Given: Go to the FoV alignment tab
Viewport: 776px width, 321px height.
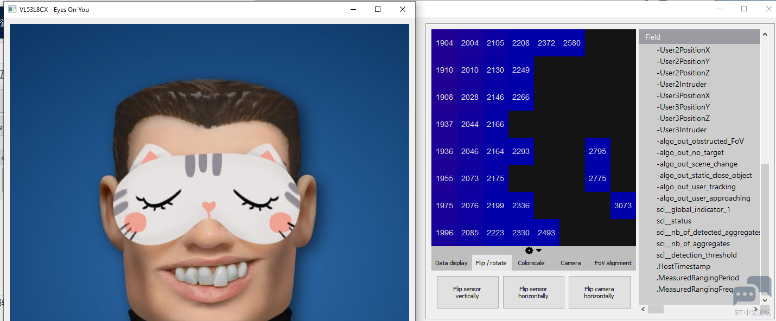Looking at the screenshot, I should coord(613,263).
